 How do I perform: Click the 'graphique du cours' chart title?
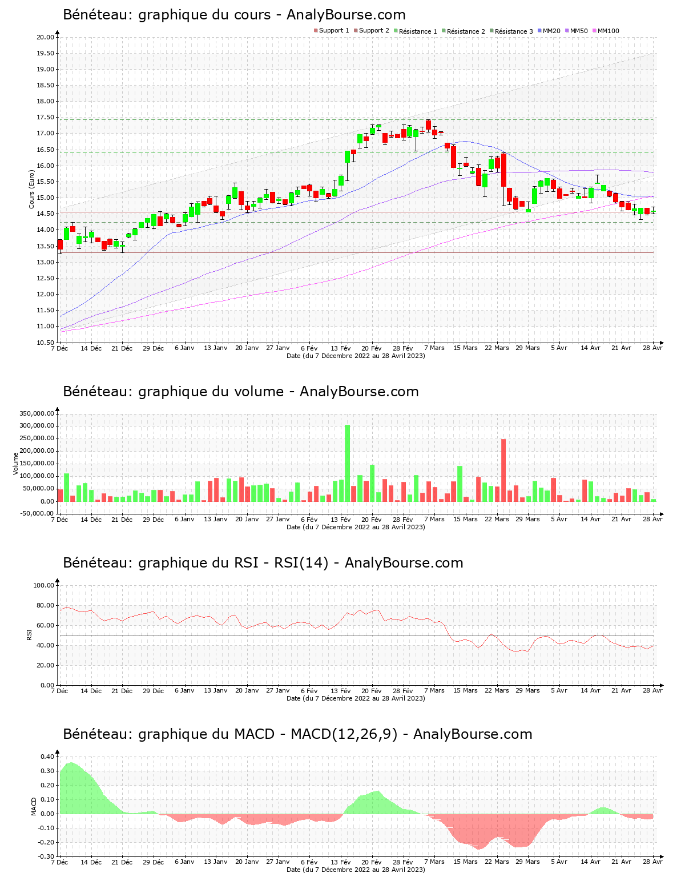pos(234,15)
